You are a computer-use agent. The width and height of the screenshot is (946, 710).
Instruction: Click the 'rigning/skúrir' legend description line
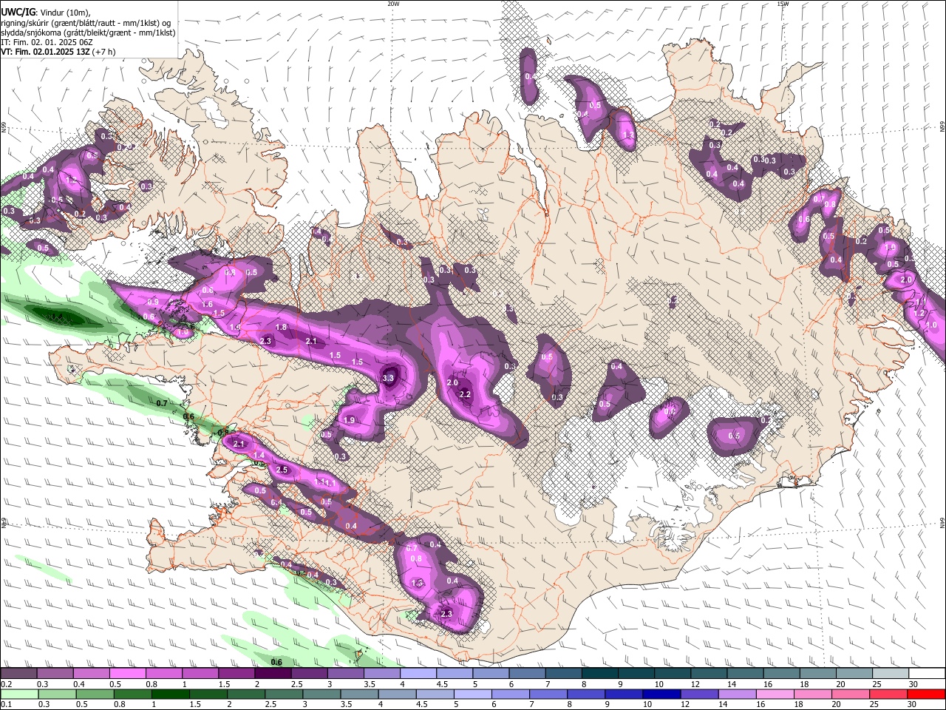86,22
